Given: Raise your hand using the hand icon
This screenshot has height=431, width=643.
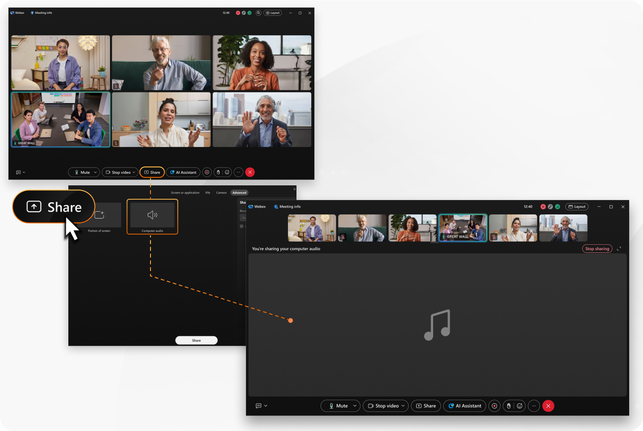Looking at the screenshot, I should pos(217,172).
